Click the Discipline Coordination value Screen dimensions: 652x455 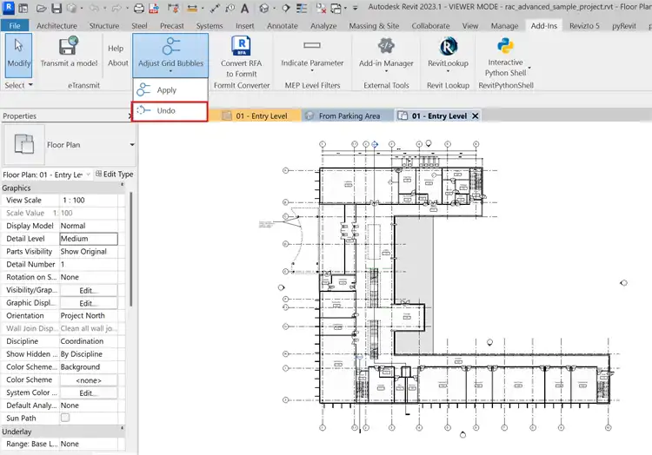coord(89,341)
